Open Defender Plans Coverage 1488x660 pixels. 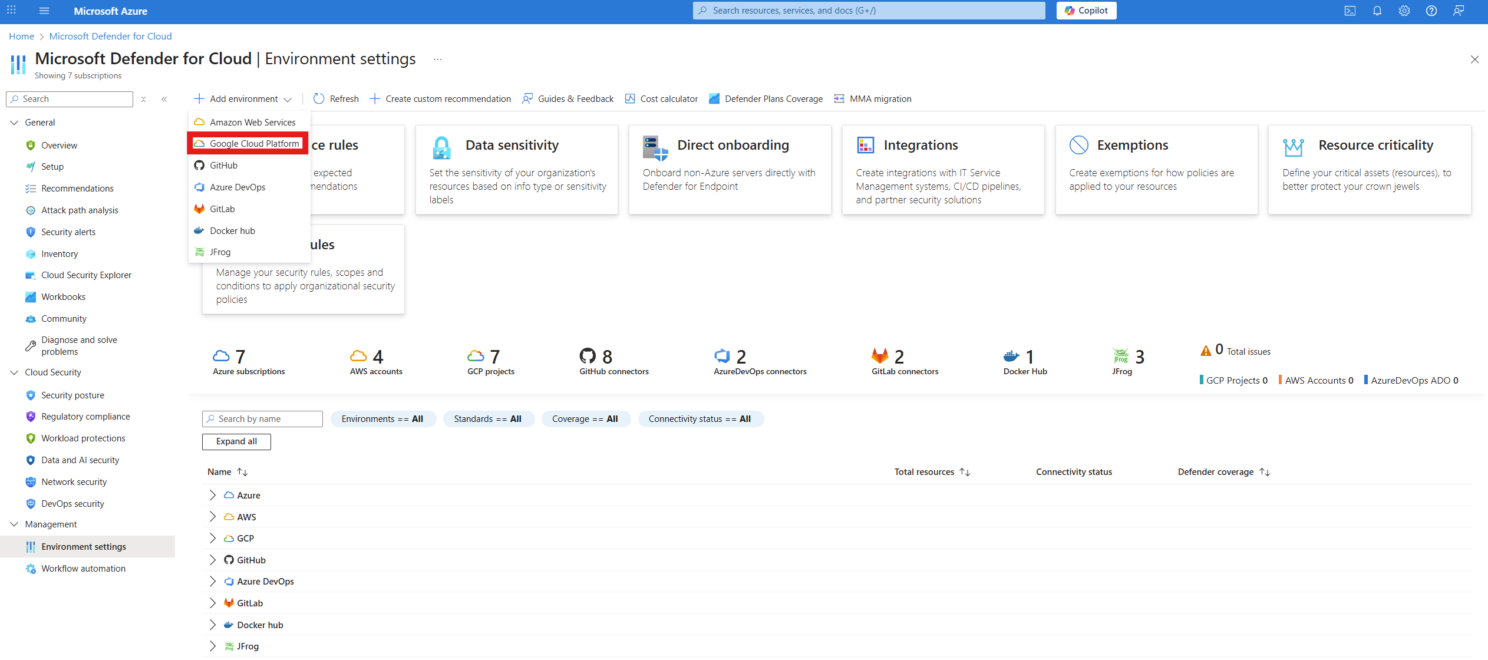(766, 99)
